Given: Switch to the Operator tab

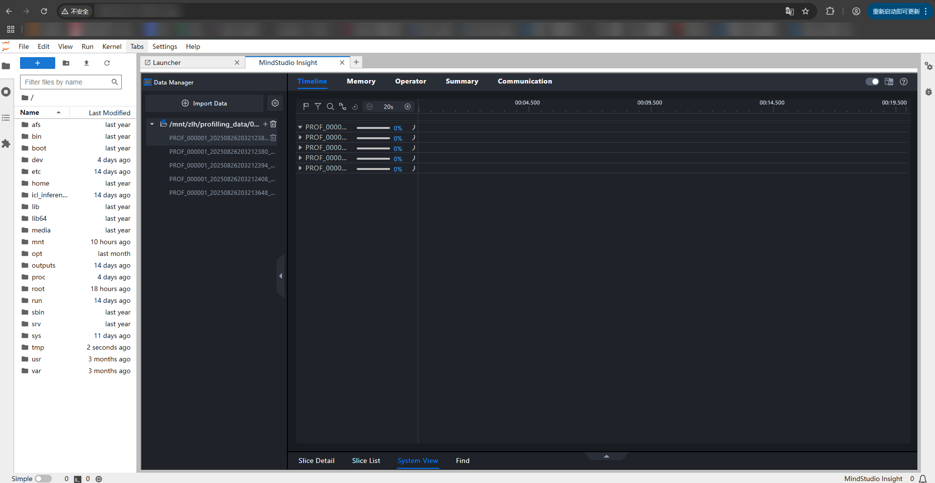Looking at the screenshot, I should click(411, 81).
